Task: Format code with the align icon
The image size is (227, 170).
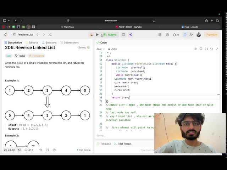Action: (196, 49)
